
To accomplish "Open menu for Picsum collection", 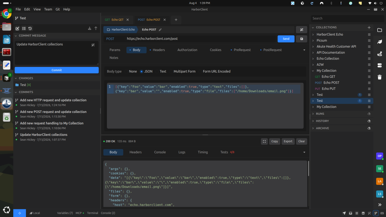I will click(369, 40).
